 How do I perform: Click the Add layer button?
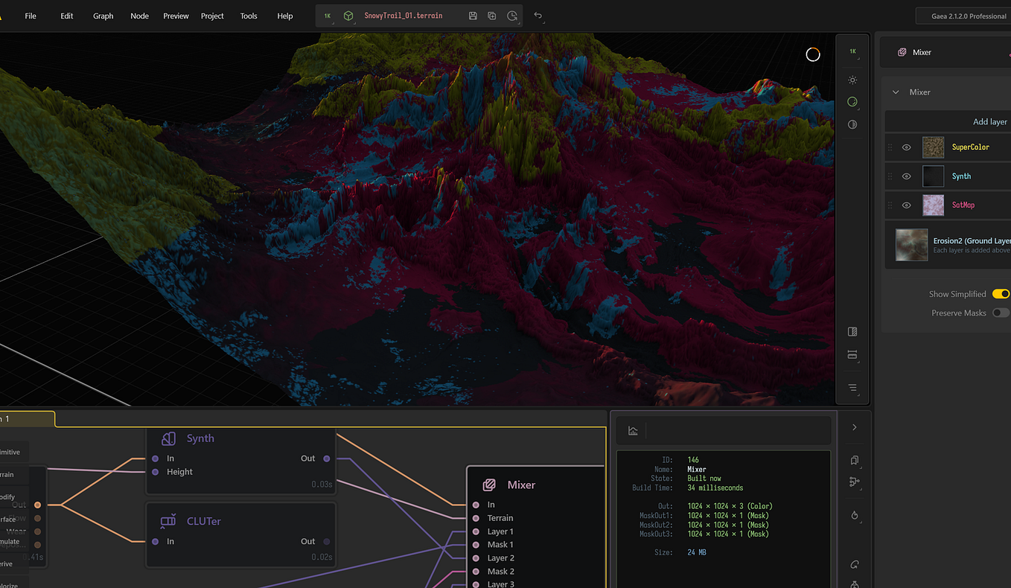(x=989, y=121)
